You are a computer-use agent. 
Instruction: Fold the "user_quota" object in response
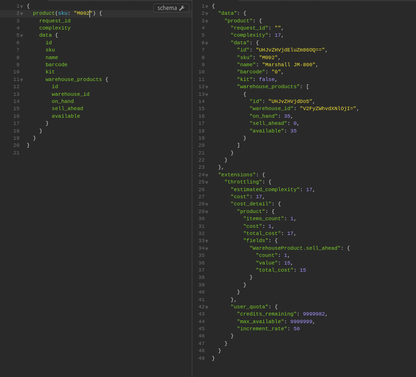click(207, 307)
